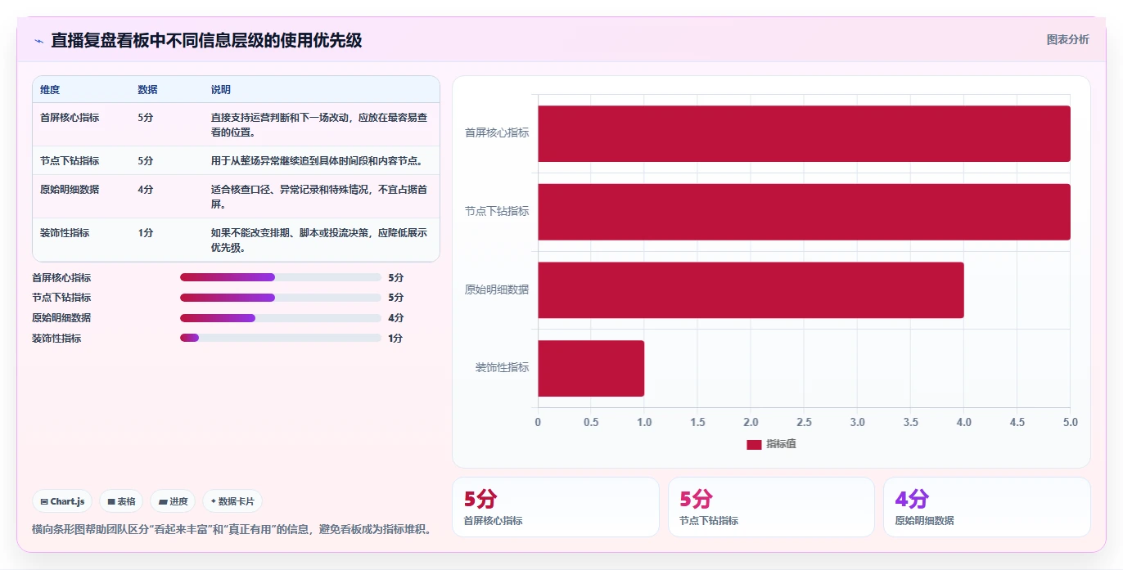Click the footer note starting 横向条形图帮助团队

pyautogui.click(x=232, y=529)
